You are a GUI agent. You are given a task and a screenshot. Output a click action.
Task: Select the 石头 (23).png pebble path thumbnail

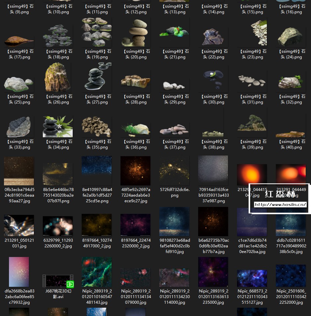(259, 32)
